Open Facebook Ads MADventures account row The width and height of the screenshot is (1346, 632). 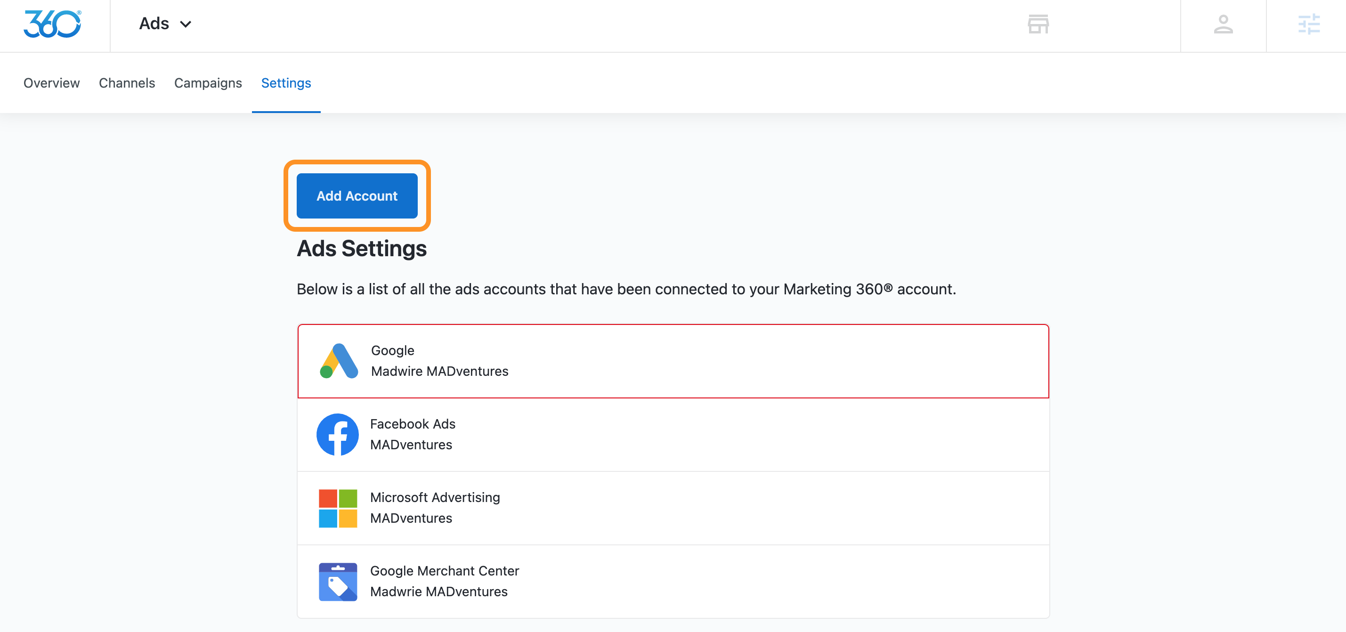point(673,435)
